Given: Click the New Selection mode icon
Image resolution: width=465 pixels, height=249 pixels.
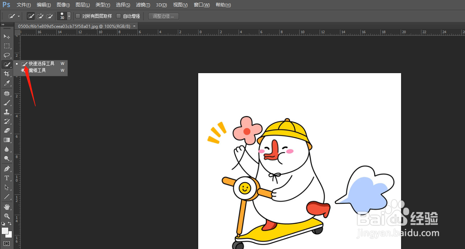Looking at the screenshot, I should (x=31, y=16).
